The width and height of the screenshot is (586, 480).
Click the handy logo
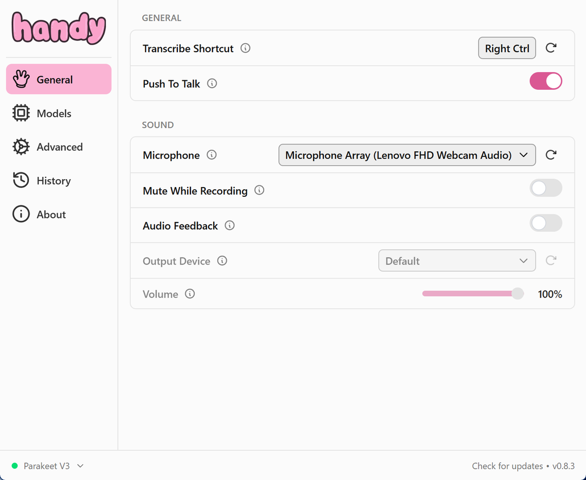[59, 28]
